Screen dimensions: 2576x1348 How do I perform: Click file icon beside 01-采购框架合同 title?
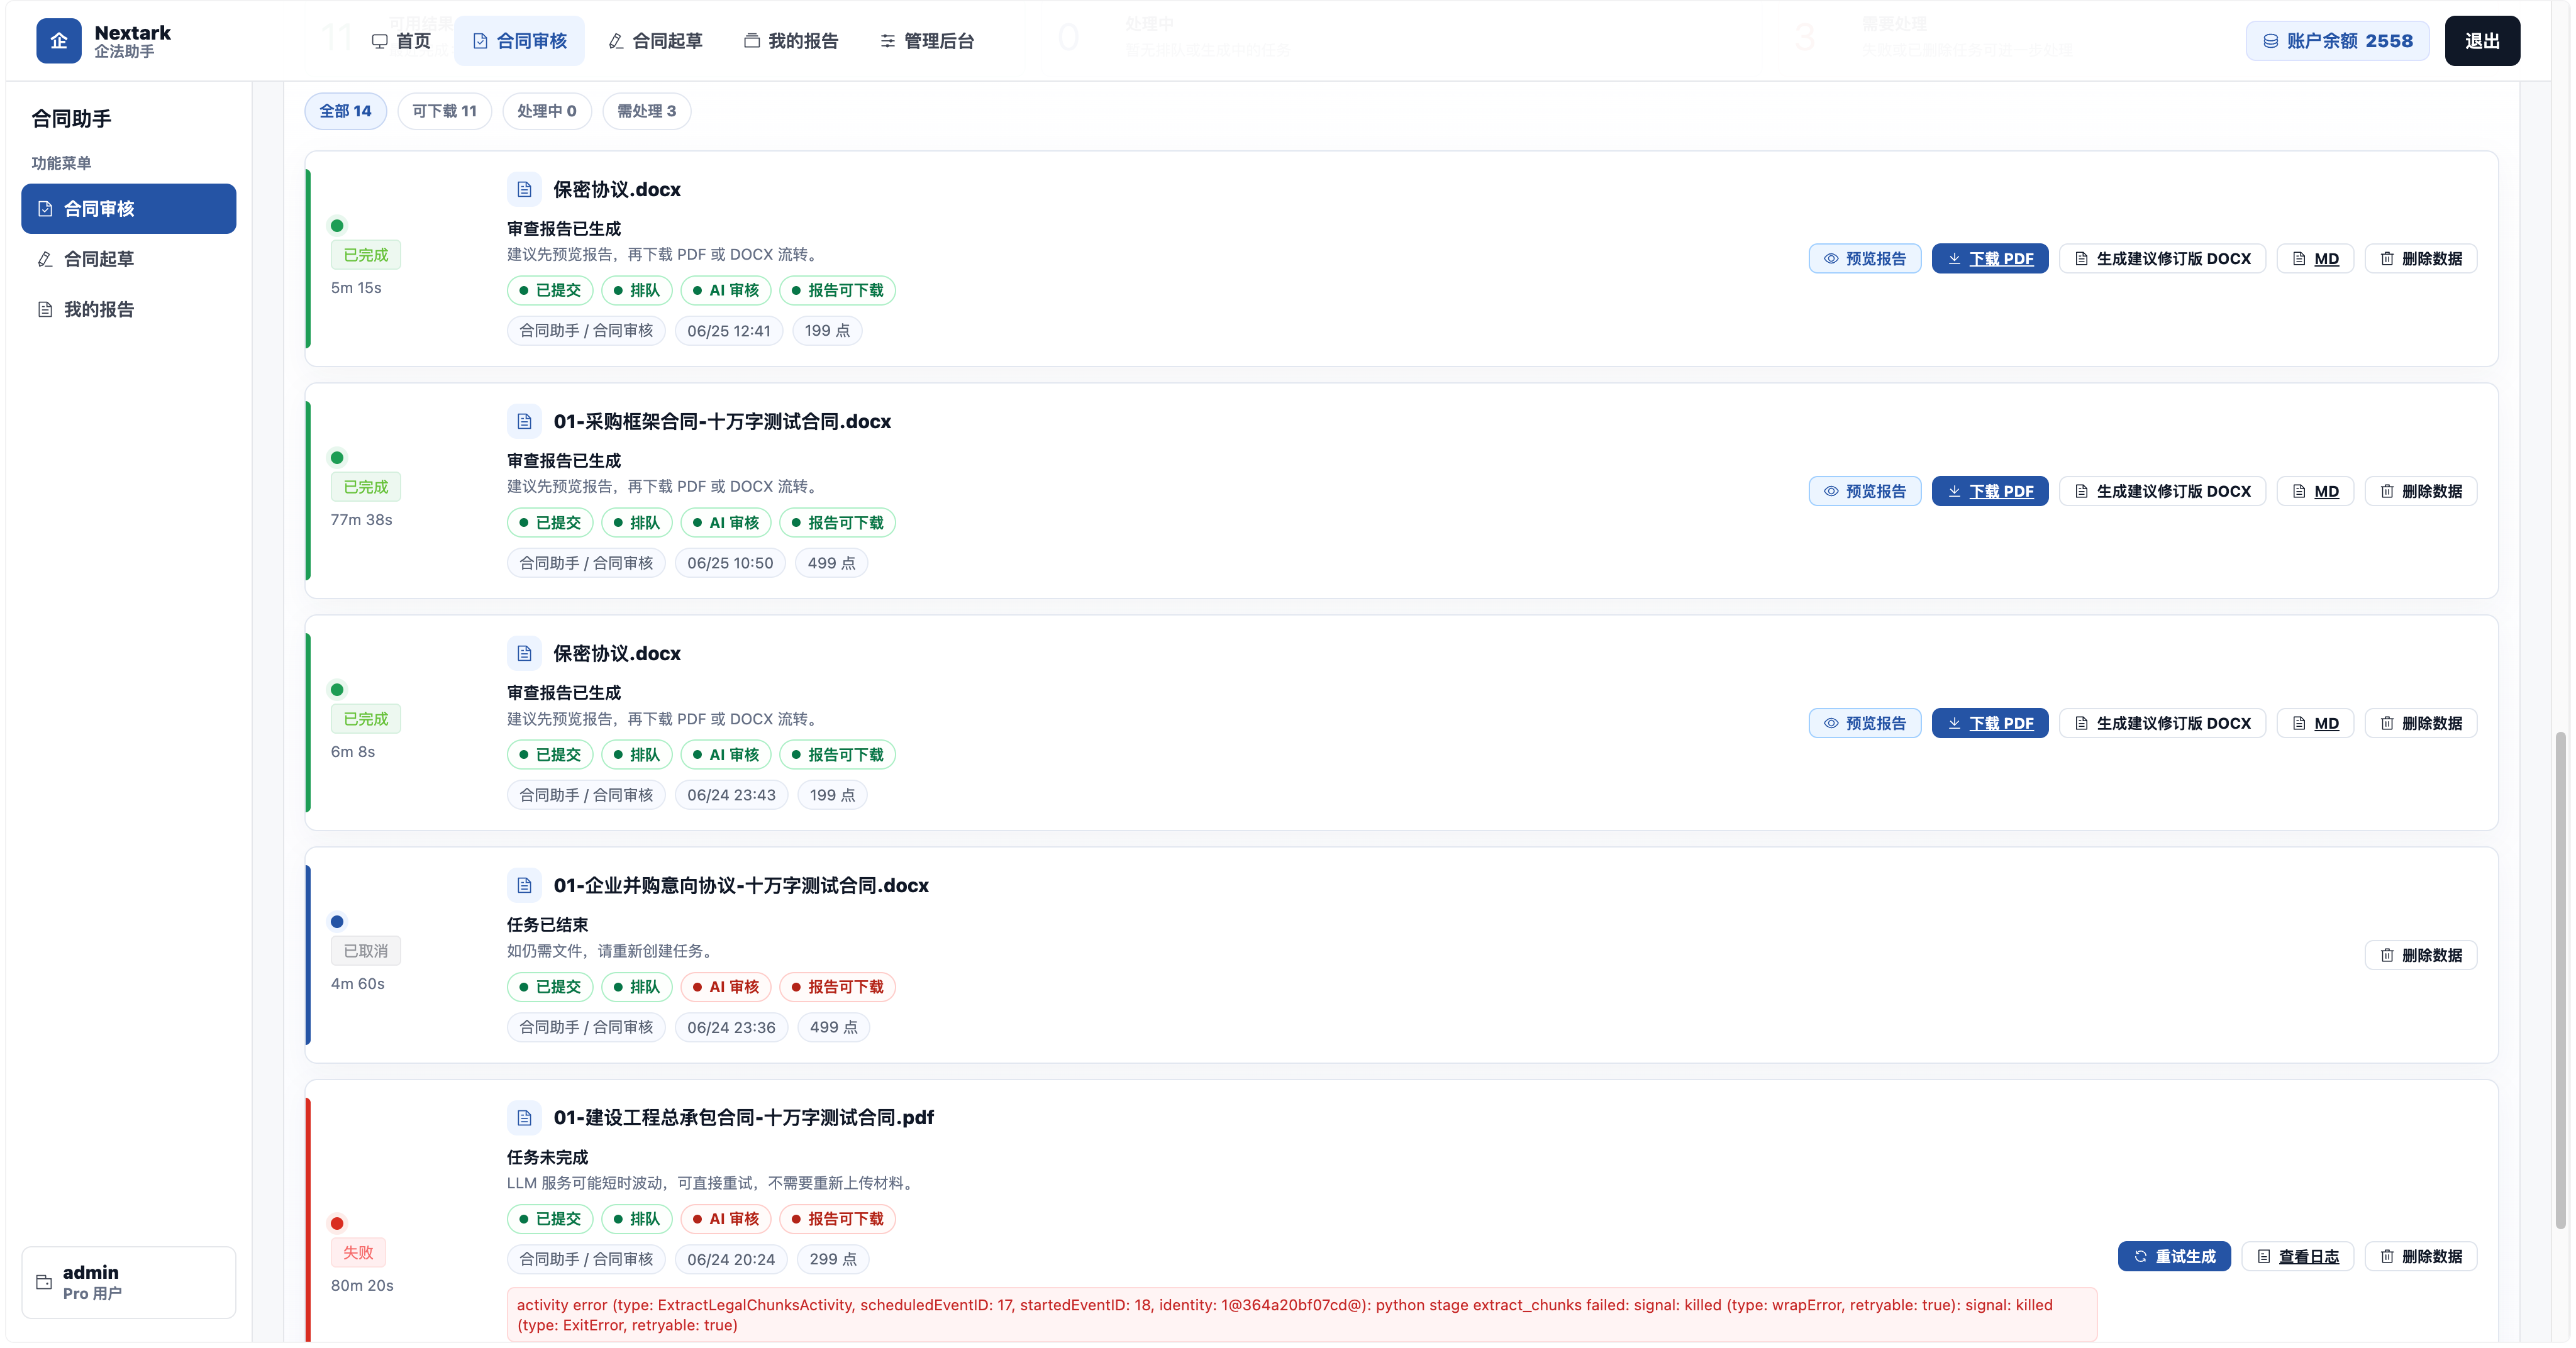pos(524,421)
